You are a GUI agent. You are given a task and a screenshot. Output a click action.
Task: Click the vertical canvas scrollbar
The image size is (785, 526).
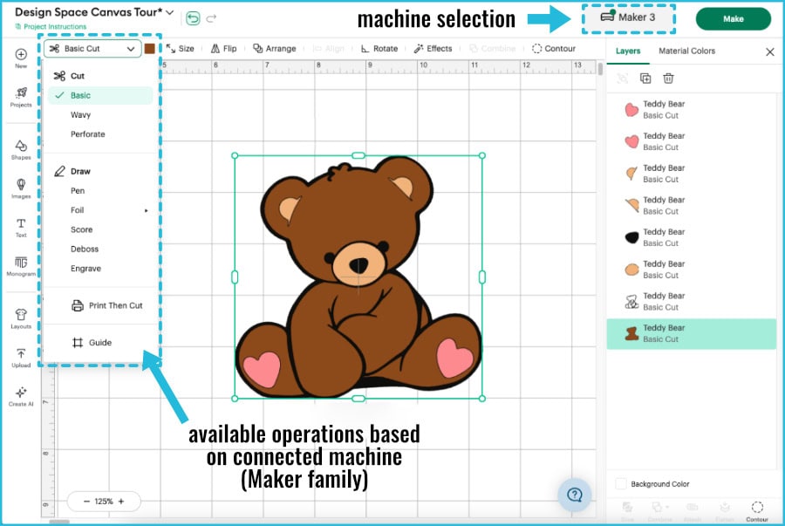tap(600, 69)
